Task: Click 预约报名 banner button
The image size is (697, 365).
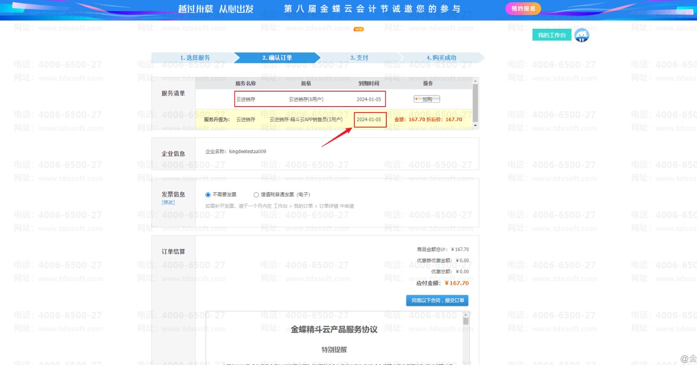Action: click(523, 9)
